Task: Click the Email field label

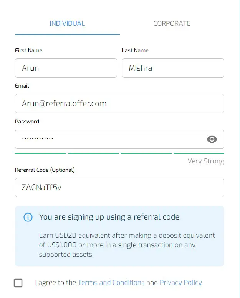Action: point(22,86)
